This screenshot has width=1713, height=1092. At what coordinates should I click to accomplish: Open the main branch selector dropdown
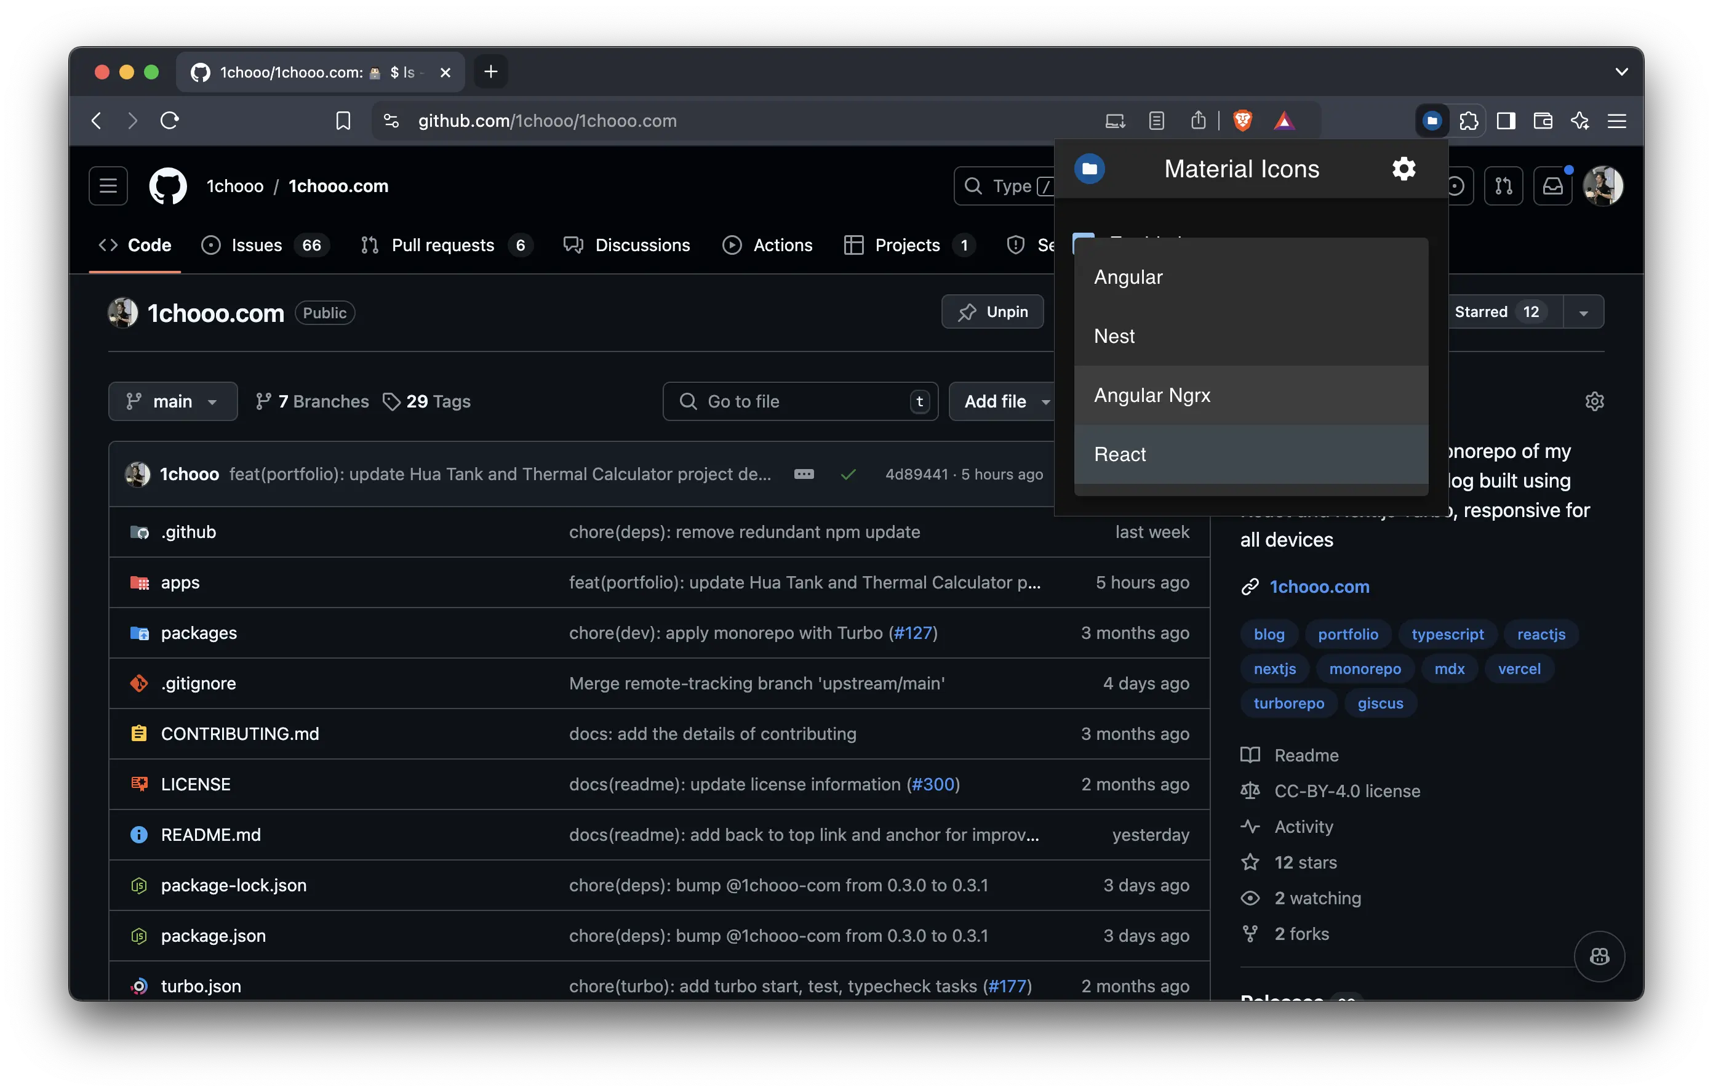coord(172,401)
